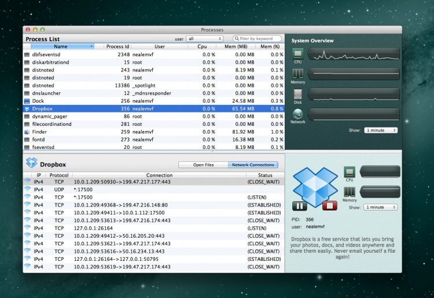Open System Overview Show duration dropdown
The image size is (434, 298).
tap(381, 130)
